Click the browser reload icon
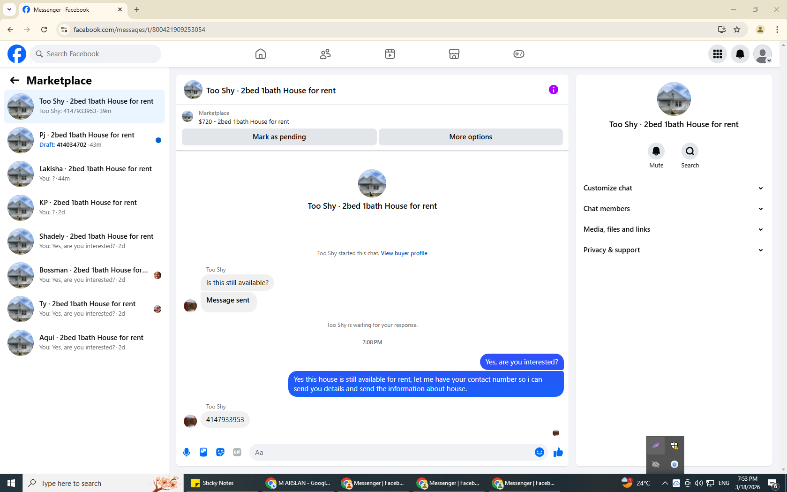This screenshot has width=787, height=492. [x=44, y=30]
